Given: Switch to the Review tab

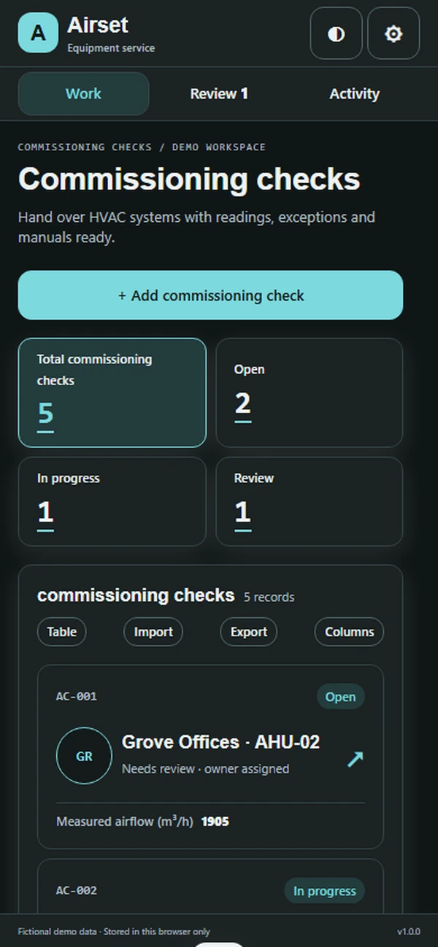Looking at the screenshot, I should (219, 93).
